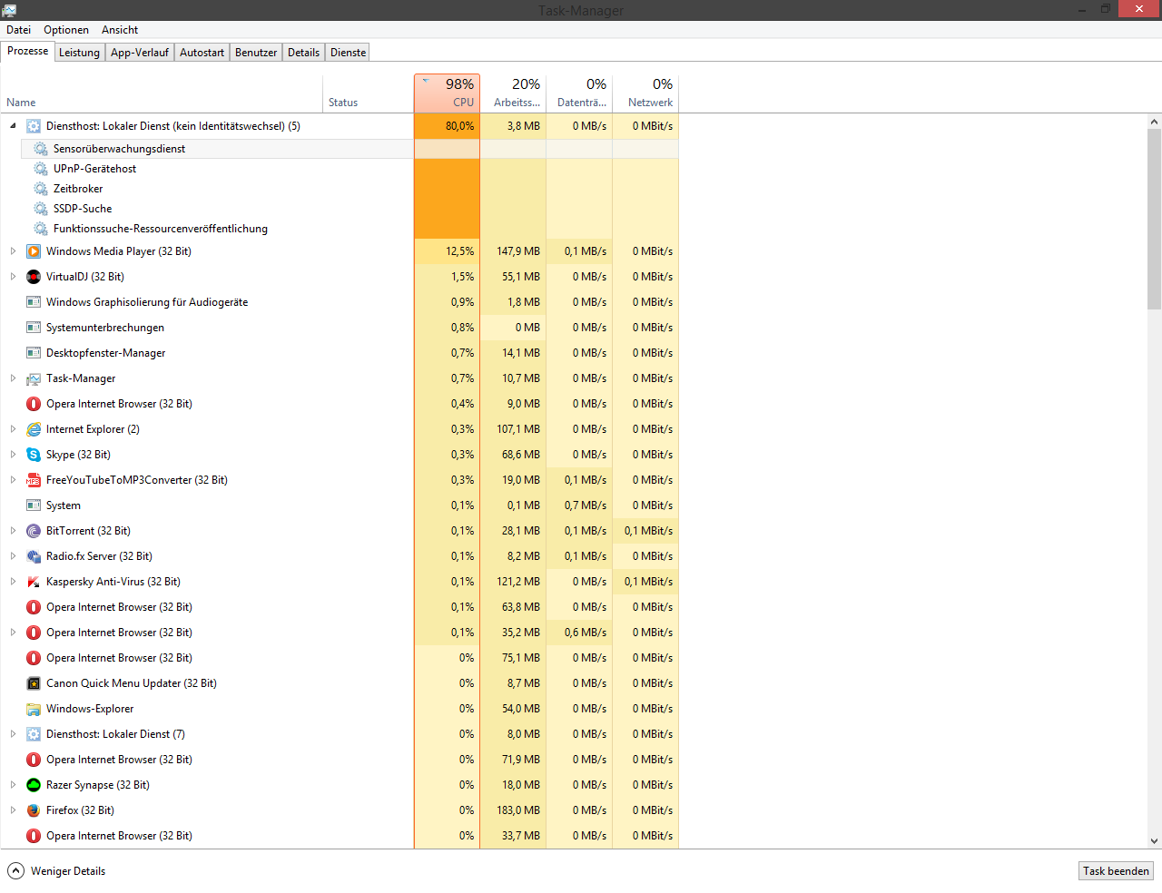
Task: Switch to the Benutzer tab
Action: pyautogui.click(x=256, y=53)
